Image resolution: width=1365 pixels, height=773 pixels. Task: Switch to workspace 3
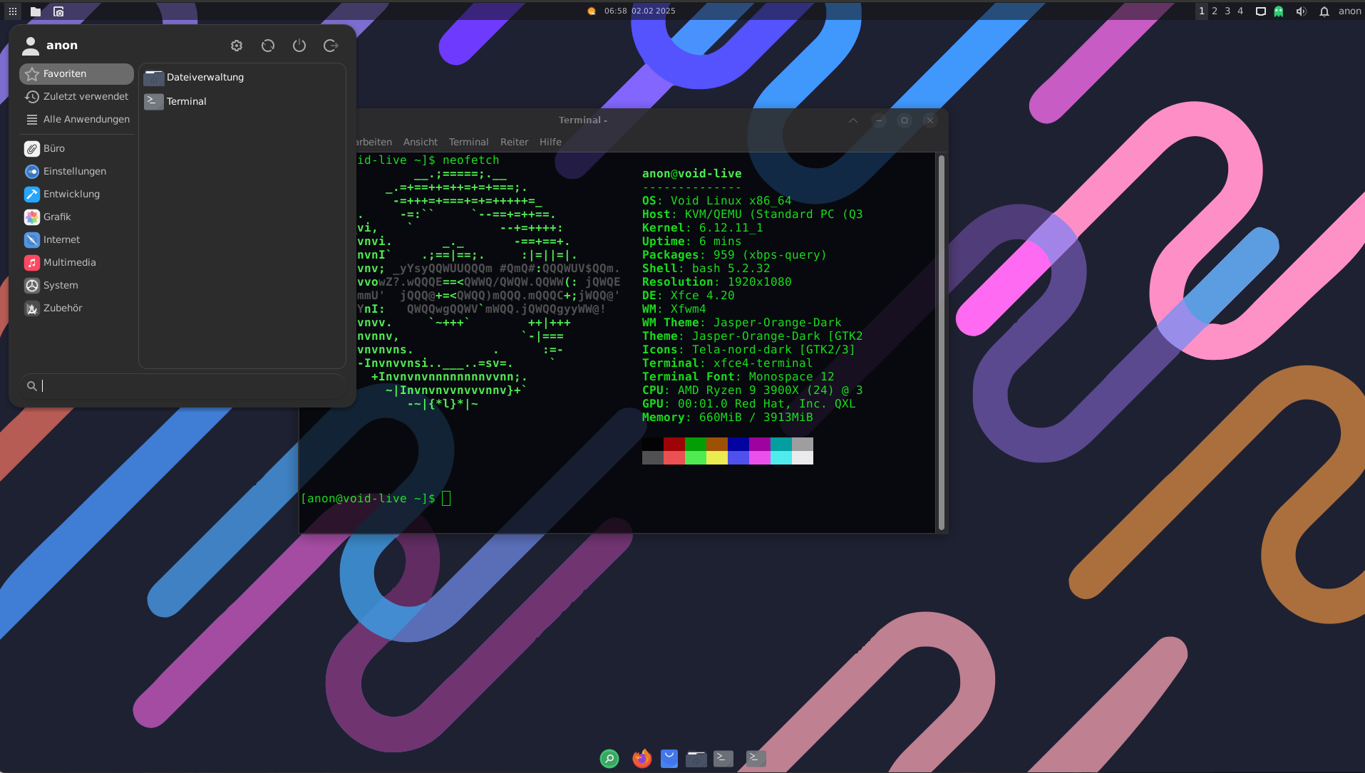click(1227, 11)
